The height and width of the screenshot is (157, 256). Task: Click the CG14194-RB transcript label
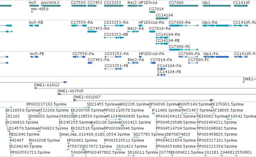[168, 41]
